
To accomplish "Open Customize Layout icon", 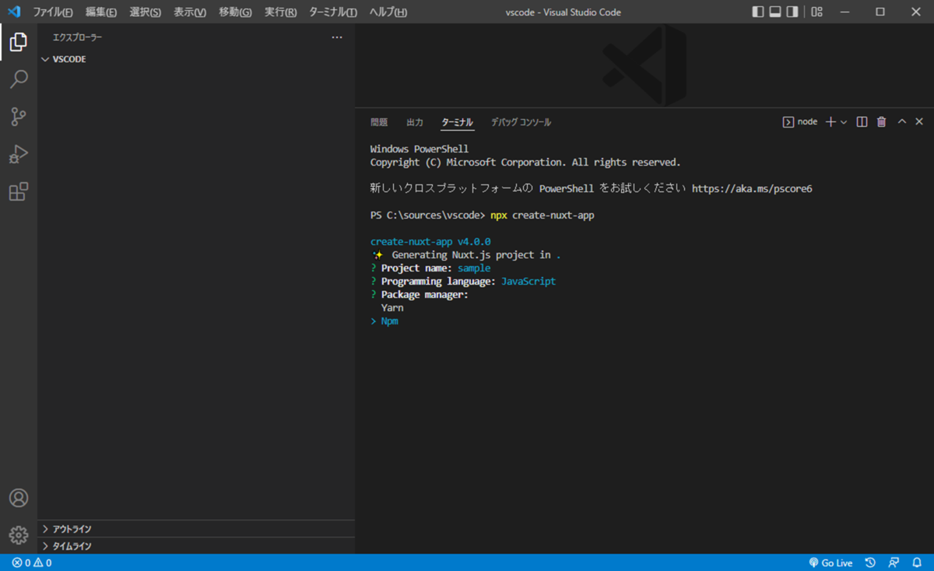I will point(816,12).
